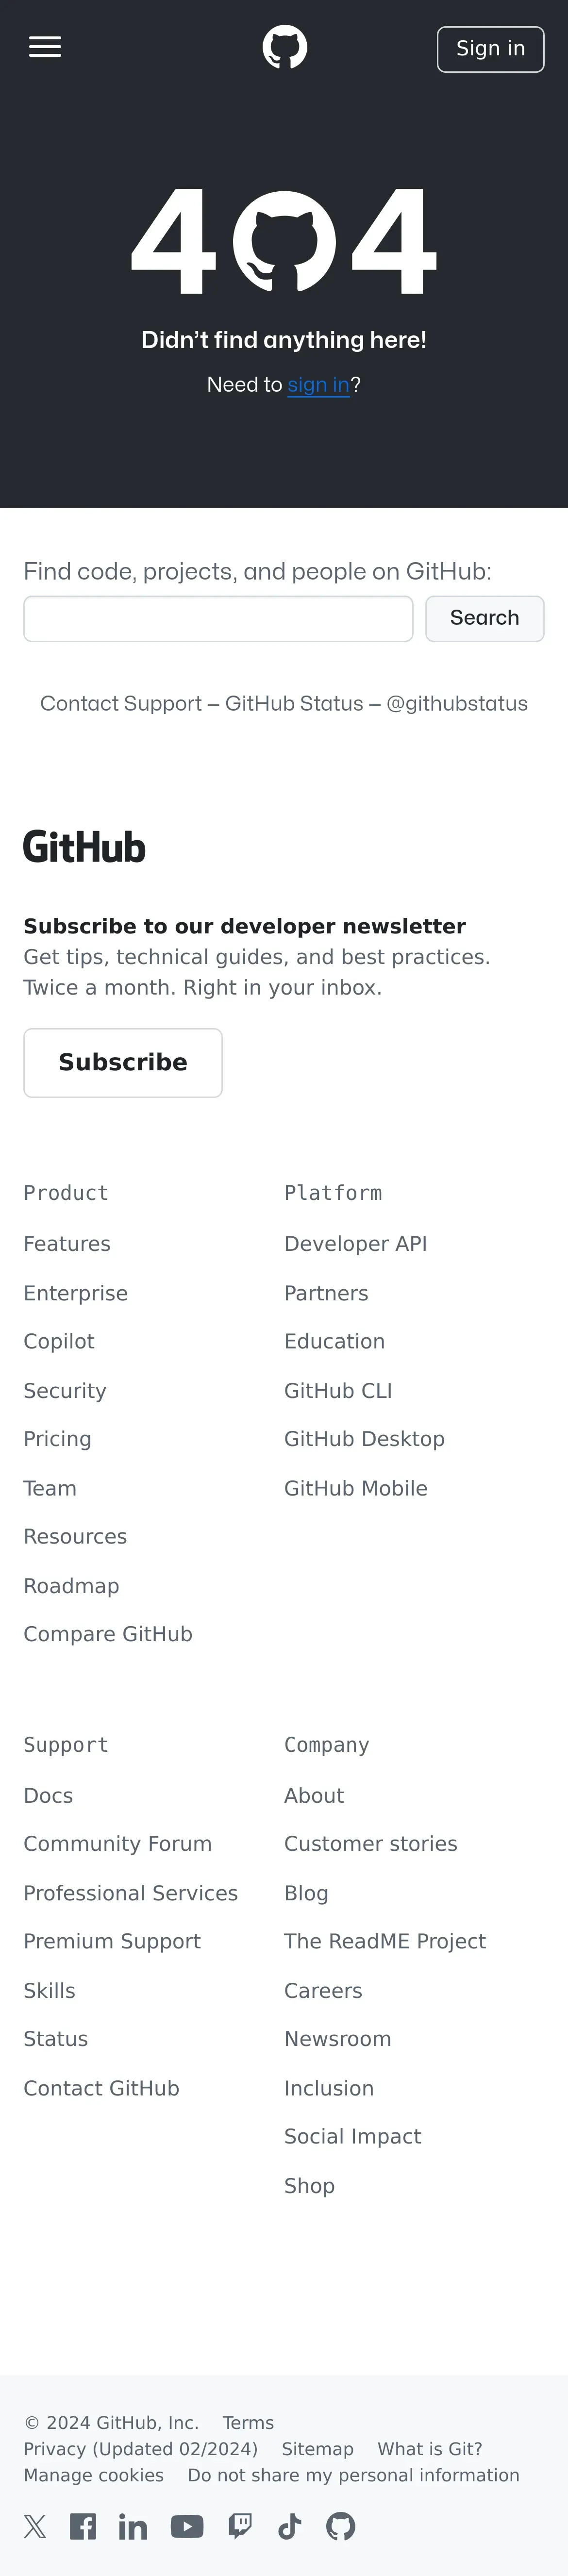Open GitHub's Facebook page icon
This screenshot has width=568, height=2576.
click(x=83, y=2527)
